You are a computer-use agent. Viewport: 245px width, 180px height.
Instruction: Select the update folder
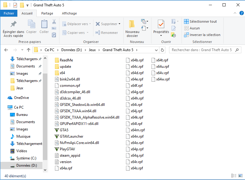(63, 67)
